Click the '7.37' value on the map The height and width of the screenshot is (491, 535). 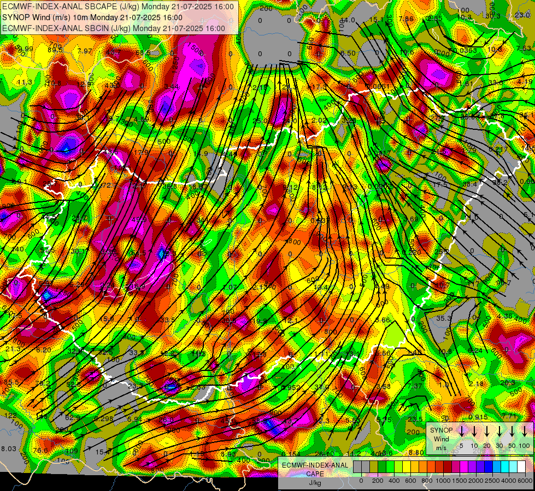pyautogui.click(x=415, y=386)
